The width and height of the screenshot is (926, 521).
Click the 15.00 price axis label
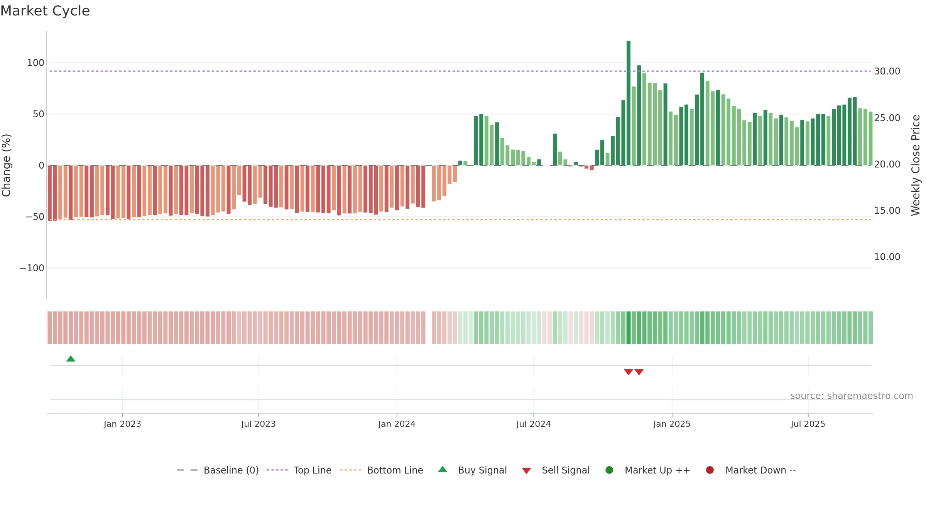click(887, 210)
